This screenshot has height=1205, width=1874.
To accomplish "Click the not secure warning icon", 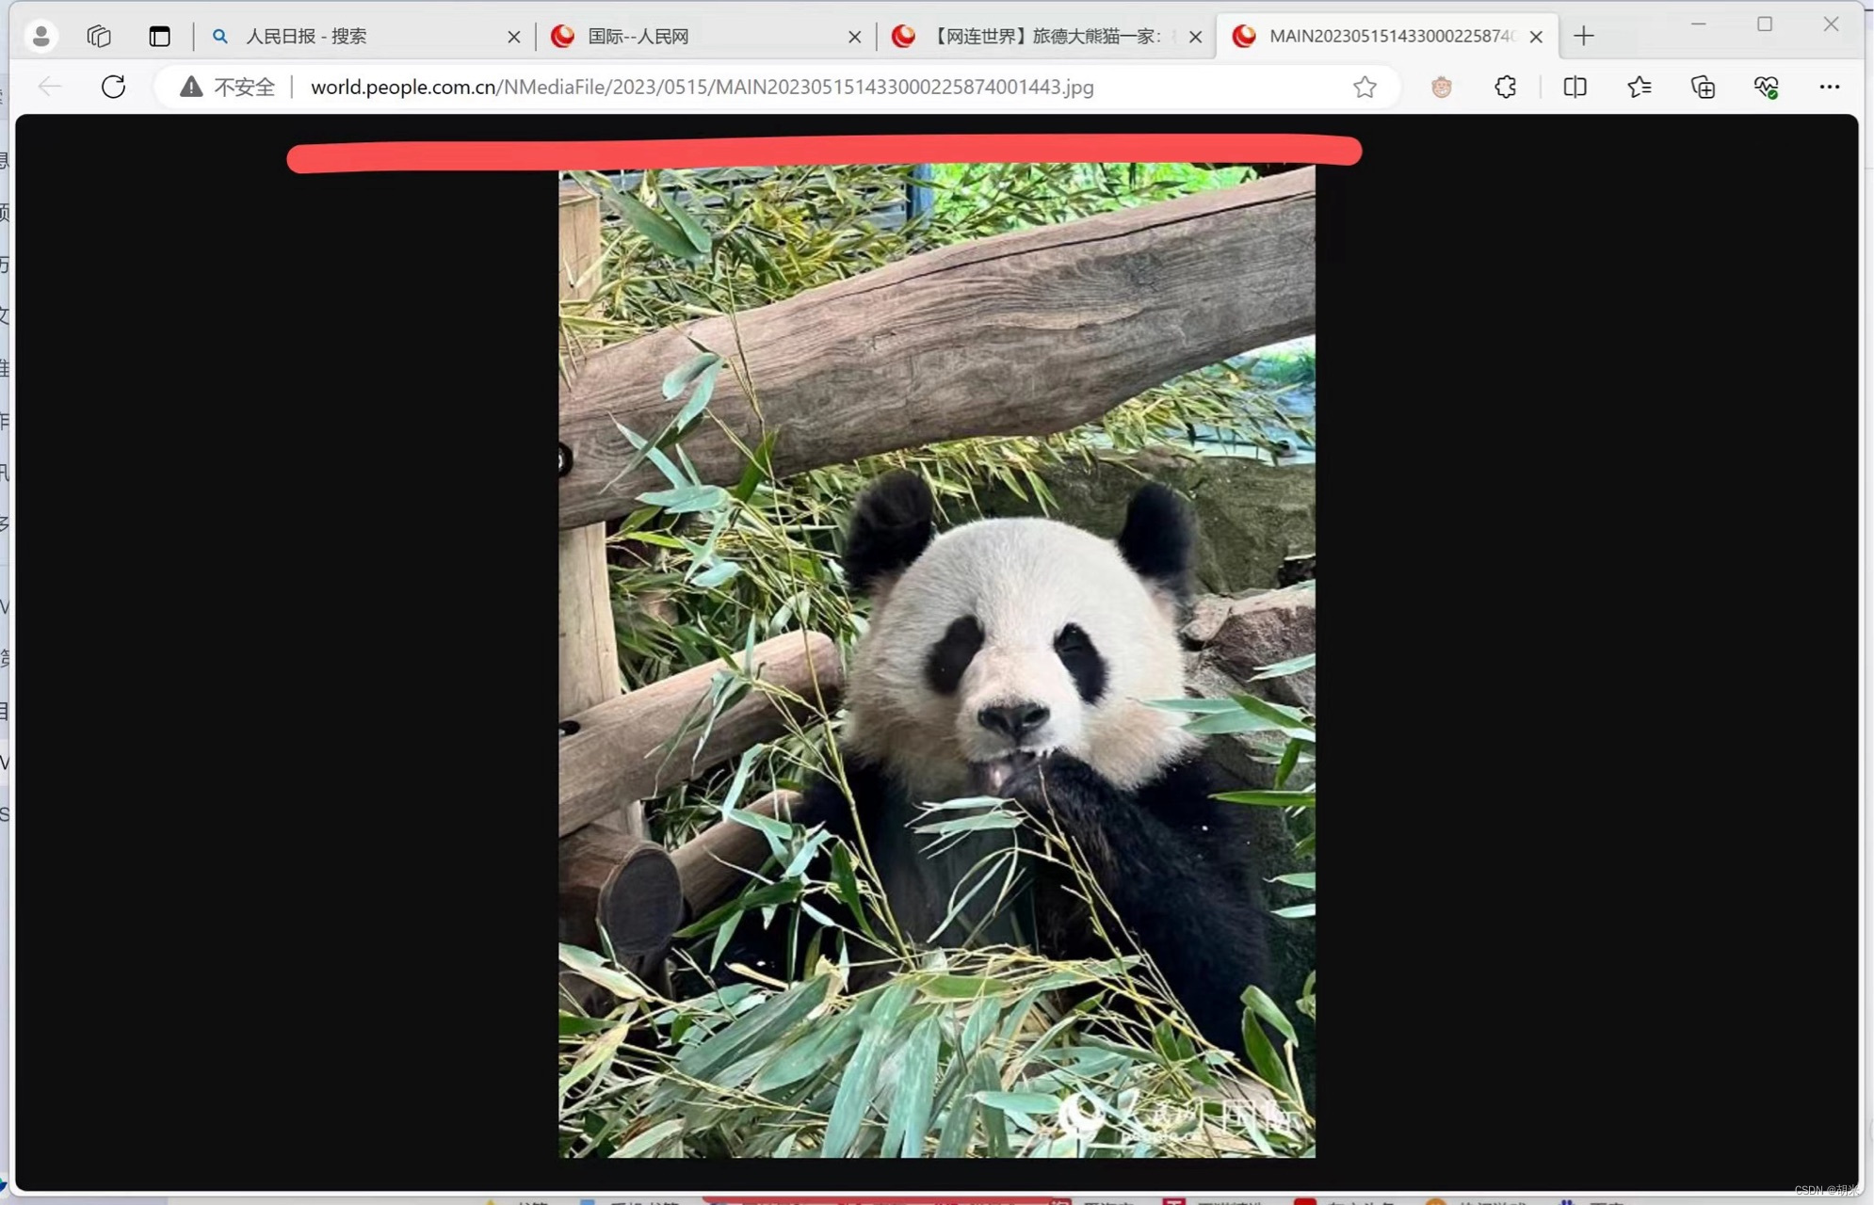I will (191, 87).
